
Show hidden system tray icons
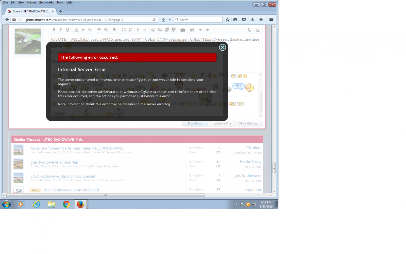[x=236, y=204]
